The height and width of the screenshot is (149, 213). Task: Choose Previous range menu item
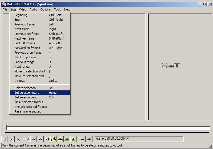[x=40, y=62]
